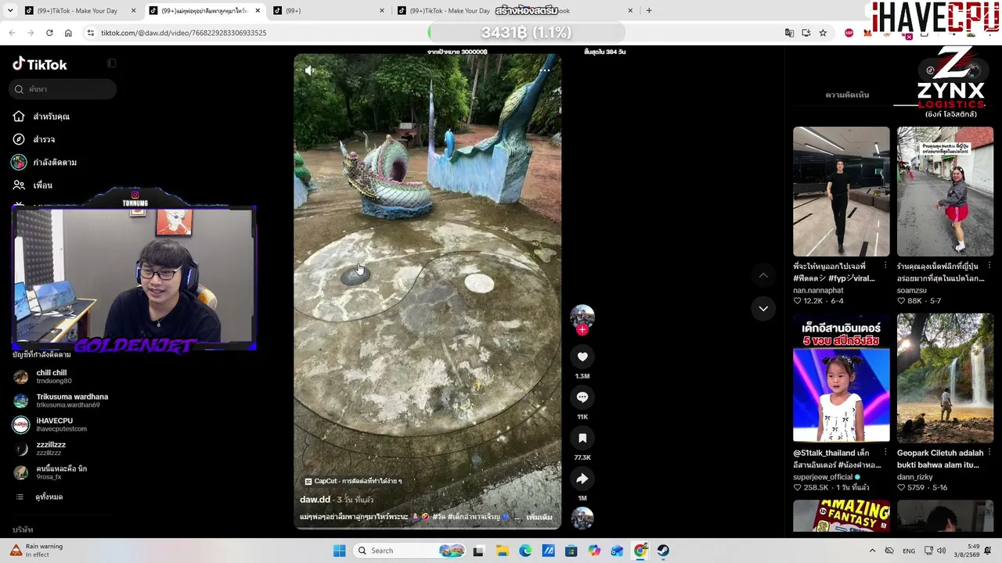Open the video three-dot options menu
The width and height of the screenshot is (1002, 563).
(x=545, y=70)
